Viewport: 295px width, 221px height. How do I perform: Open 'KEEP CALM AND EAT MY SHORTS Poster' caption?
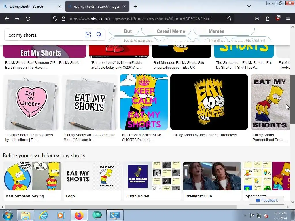pos(142,137)
